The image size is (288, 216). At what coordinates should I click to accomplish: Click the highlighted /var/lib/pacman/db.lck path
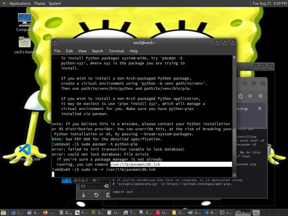[135, 164]
